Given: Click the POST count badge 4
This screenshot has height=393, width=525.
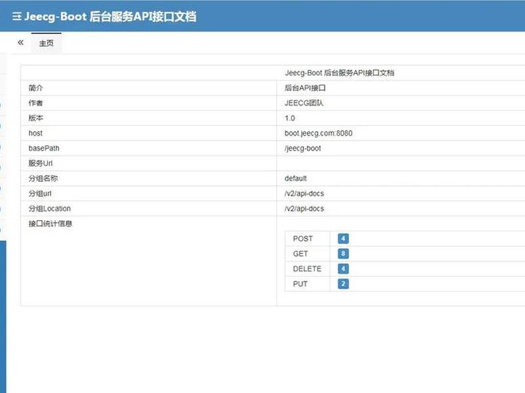Looking at the screenshot, I should (x=343, y=238).
